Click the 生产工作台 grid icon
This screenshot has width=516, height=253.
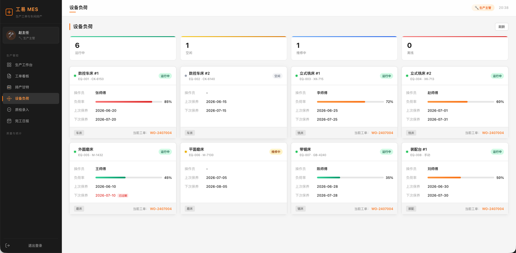coord(9,65)
